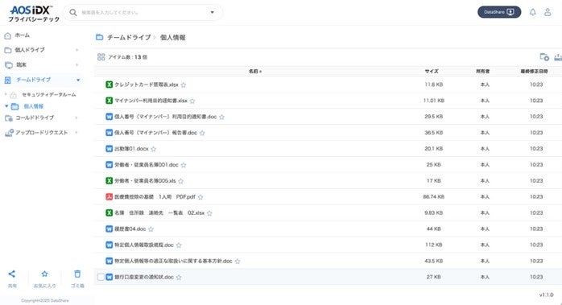Favorite クレジットカード管理表.xlsx with its star
The image size is (562, 305).
(184, 85)
